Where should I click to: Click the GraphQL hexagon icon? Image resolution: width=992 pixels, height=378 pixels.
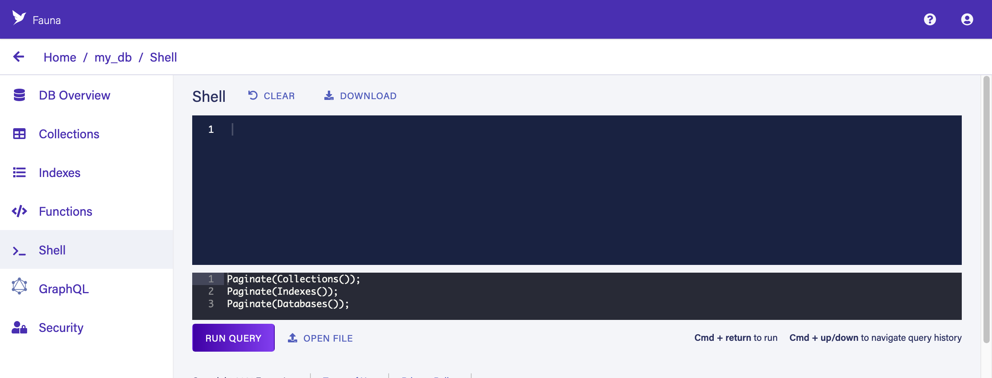click(x=19, y=286)
